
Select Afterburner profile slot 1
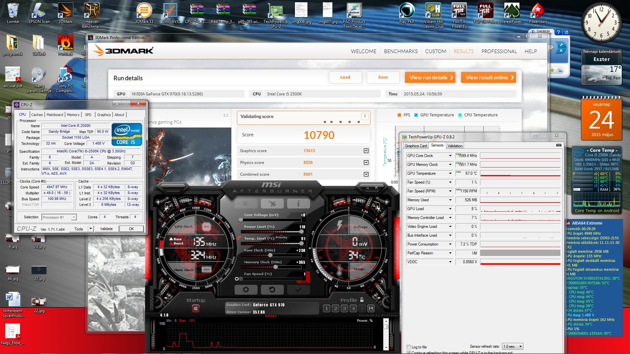(326, 308)
